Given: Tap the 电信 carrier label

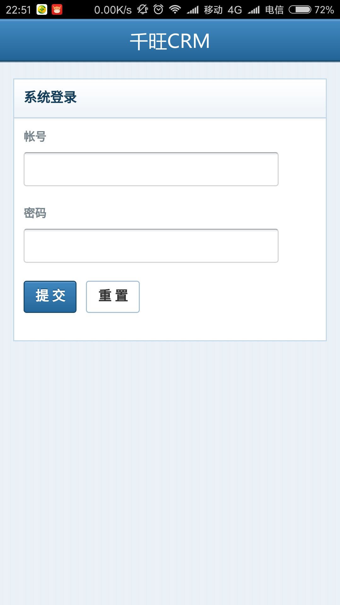Looking at the screenshot, I should tap(275, 10).
